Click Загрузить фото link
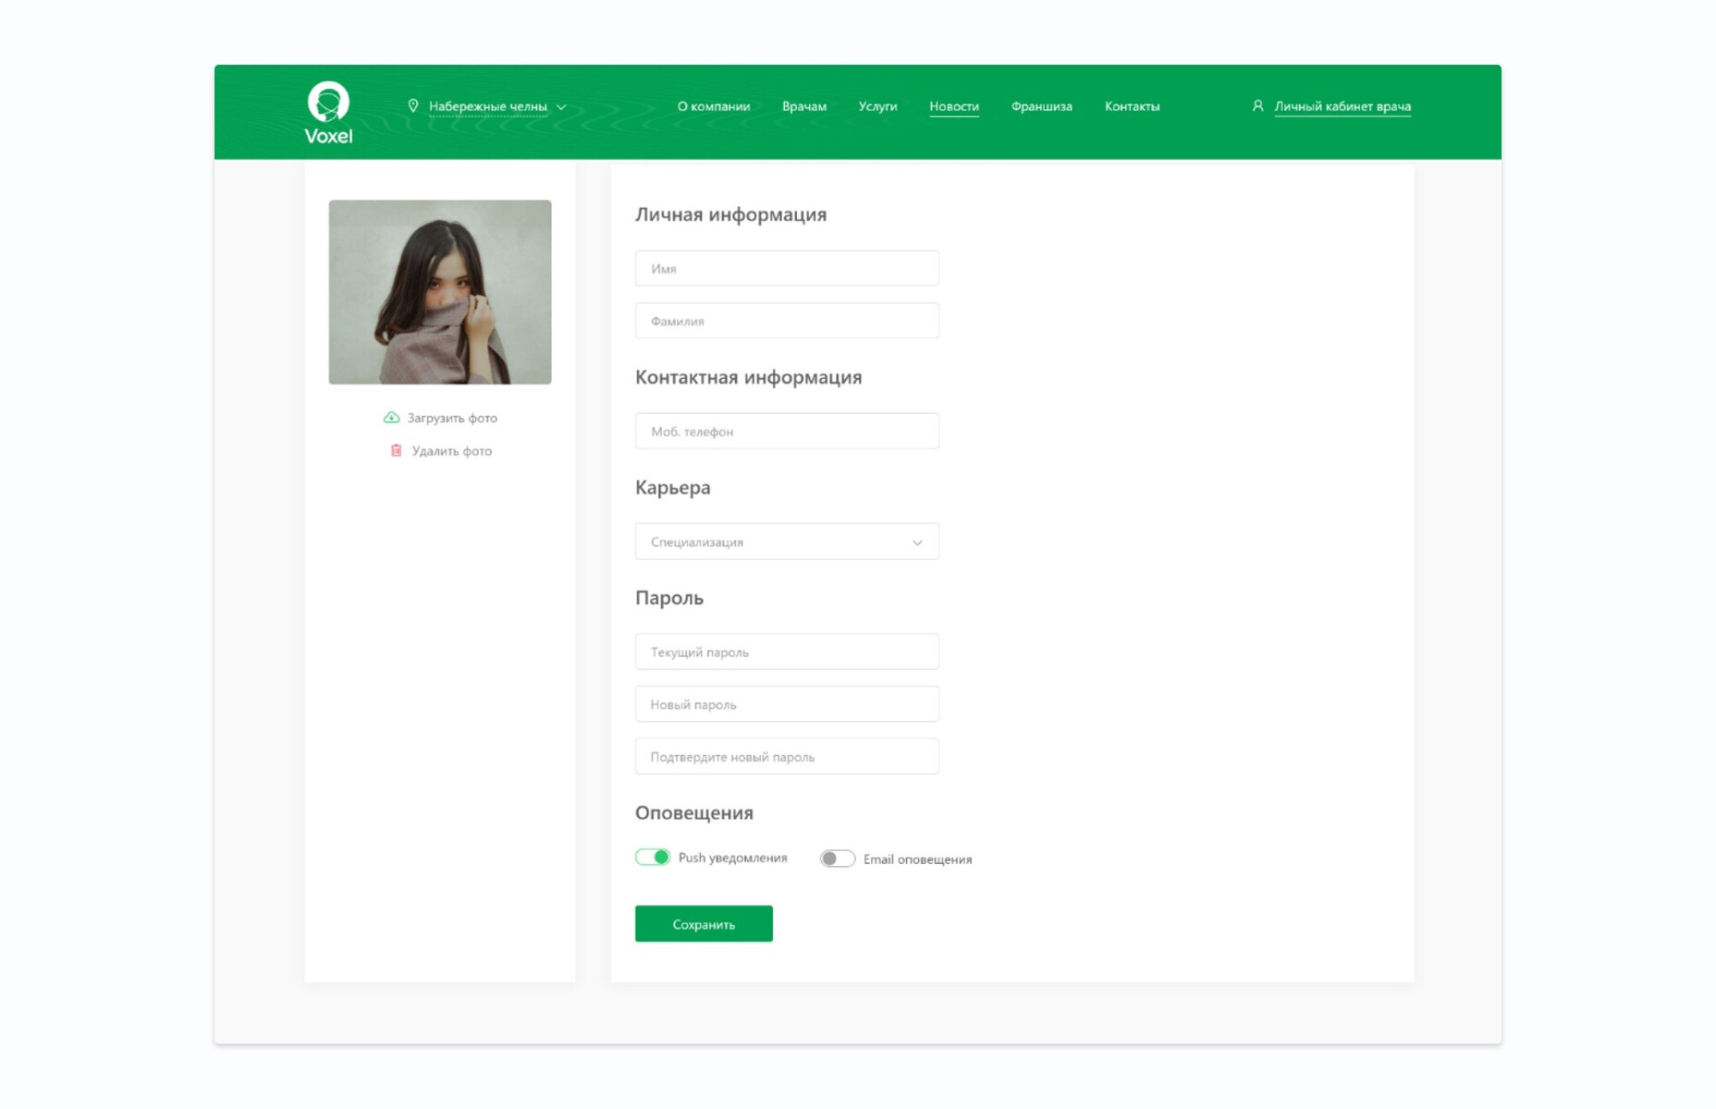 [452, 418]
